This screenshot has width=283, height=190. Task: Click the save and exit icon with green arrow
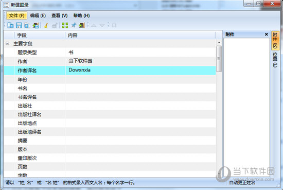[36, 25]
